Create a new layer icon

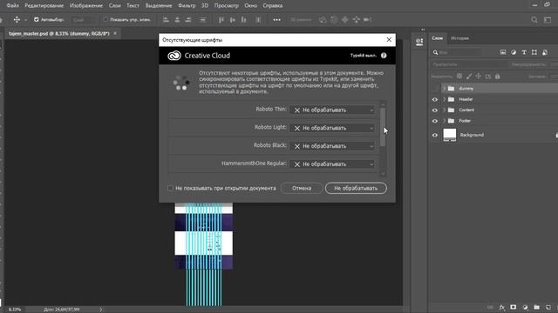coord(548,307)
